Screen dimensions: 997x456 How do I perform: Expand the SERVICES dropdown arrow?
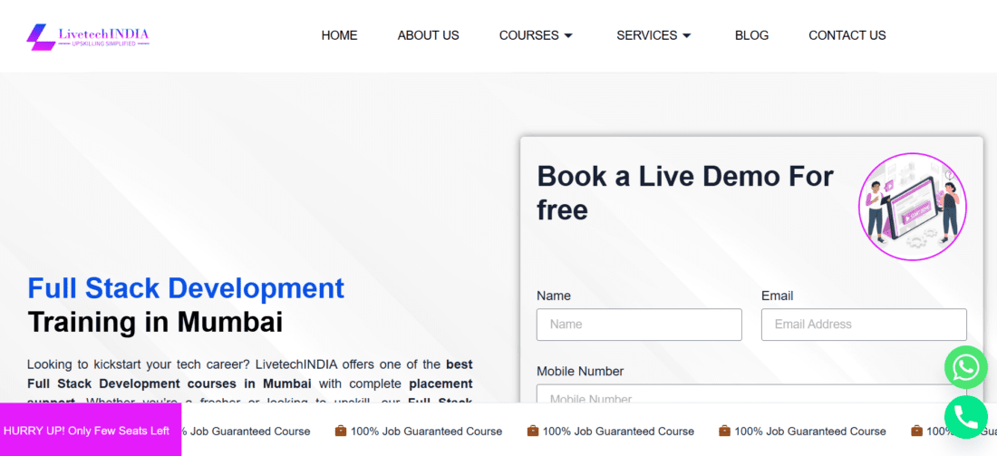[686, 36]
